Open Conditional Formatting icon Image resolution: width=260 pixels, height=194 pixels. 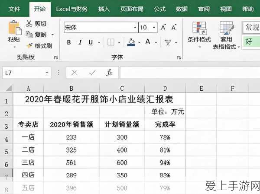(199, 28)
